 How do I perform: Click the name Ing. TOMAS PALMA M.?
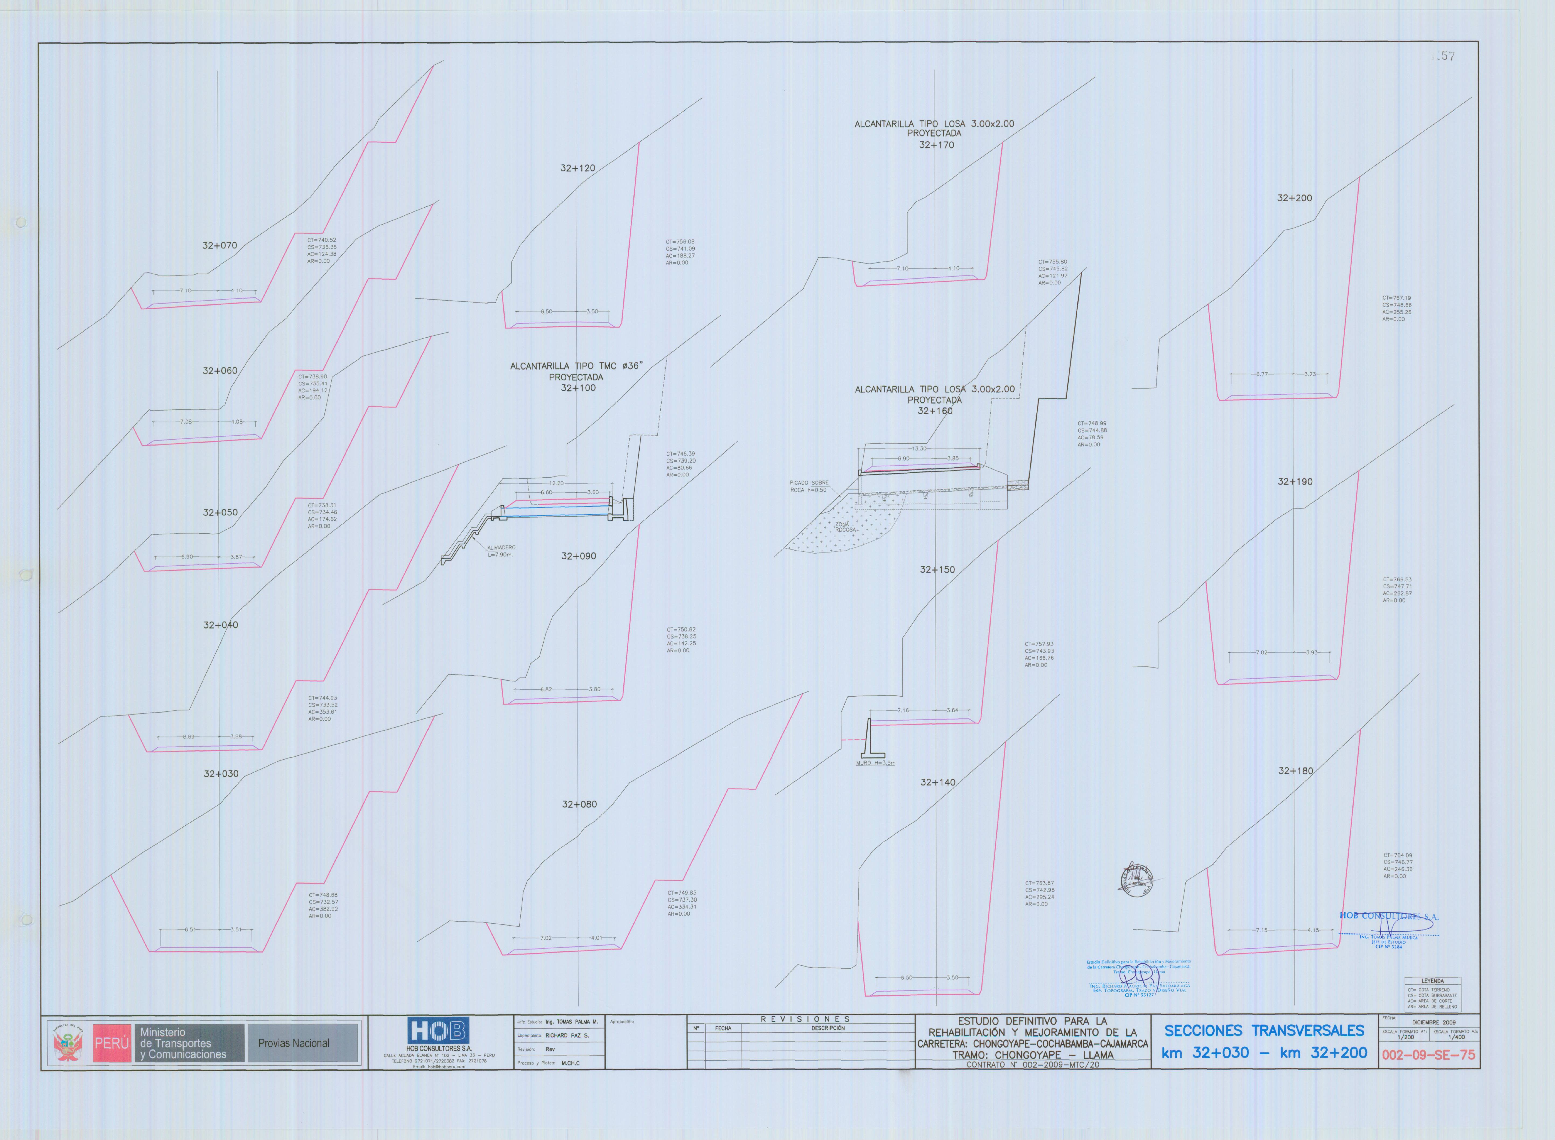coord(571,1022)
